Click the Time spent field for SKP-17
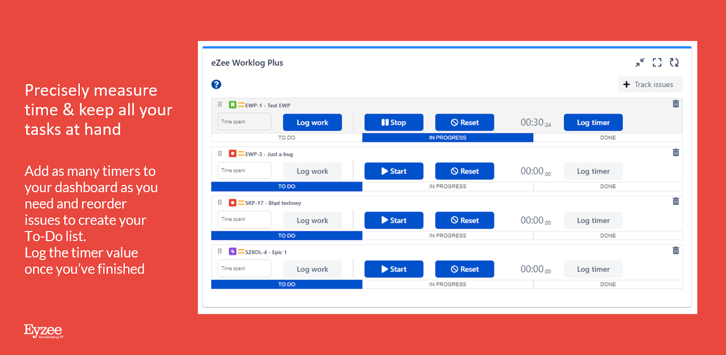Viewport: 726px width, 355px height. tap(244, 219)
